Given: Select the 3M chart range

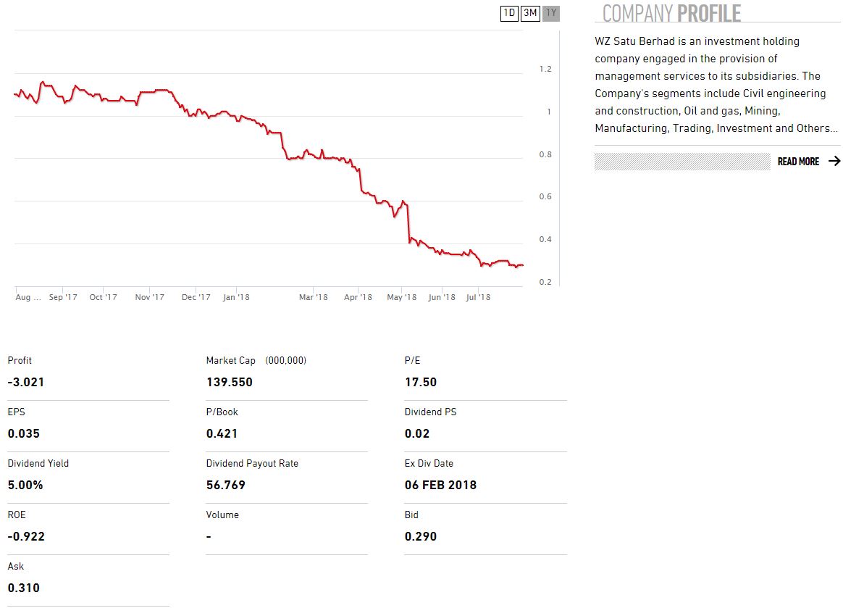Looking at the screenshot, I should [x=530, y=13].
